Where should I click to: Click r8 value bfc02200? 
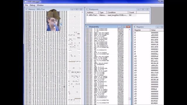[x=155, y=52]
